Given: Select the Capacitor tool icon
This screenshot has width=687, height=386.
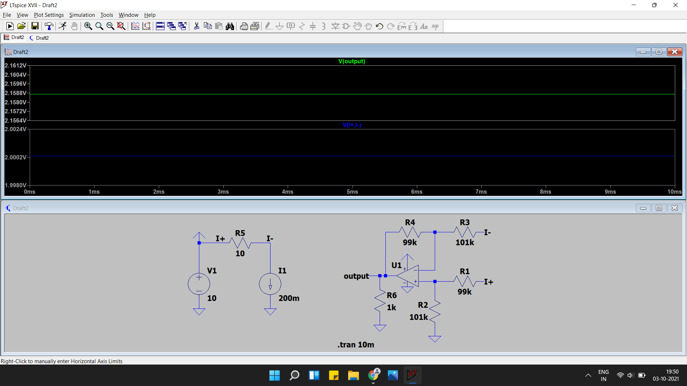Looking at the screenshot, I should 313,26.
